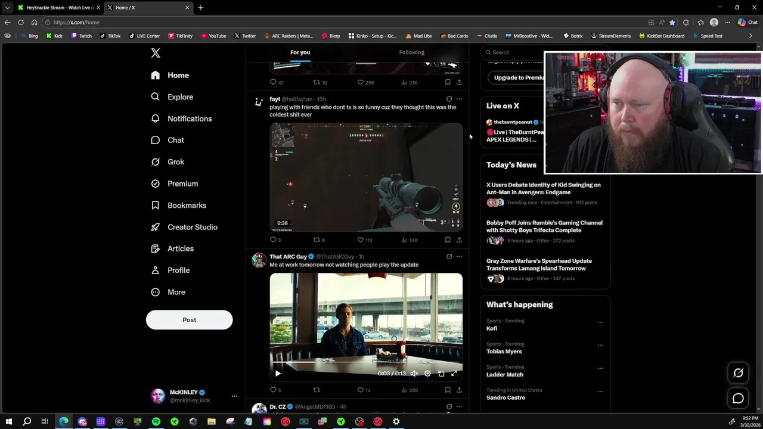The width and height of the screenshot is (763, 429).
Task: Toggle picture-in-picture on diner video
Action: 441,374
